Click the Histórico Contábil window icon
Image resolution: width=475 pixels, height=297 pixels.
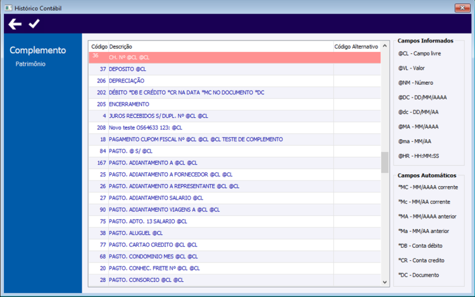coord(8,8)
